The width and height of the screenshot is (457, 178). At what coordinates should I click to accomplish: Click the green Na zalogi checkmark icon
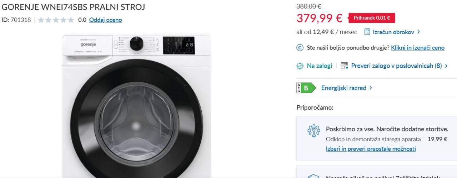(x=300, y=66)
